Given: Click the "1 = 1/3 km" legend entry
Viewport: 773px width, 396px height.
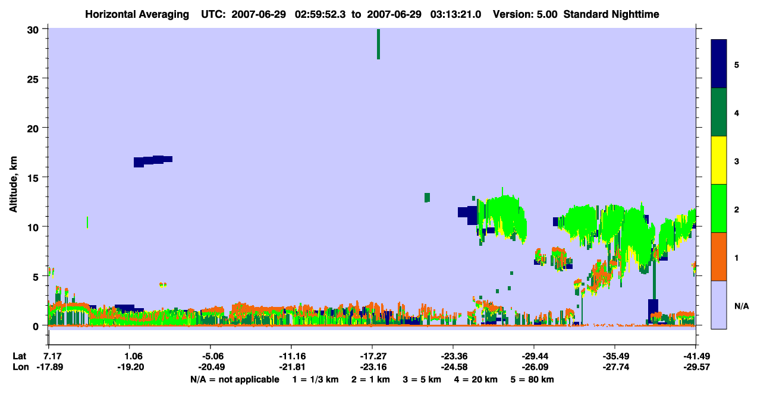Looking at the screenshot, I should (315, 379).
